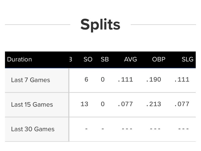Select the .213 OBP value
The width and height of the screenshot is (201, 151).
[153, 104]
